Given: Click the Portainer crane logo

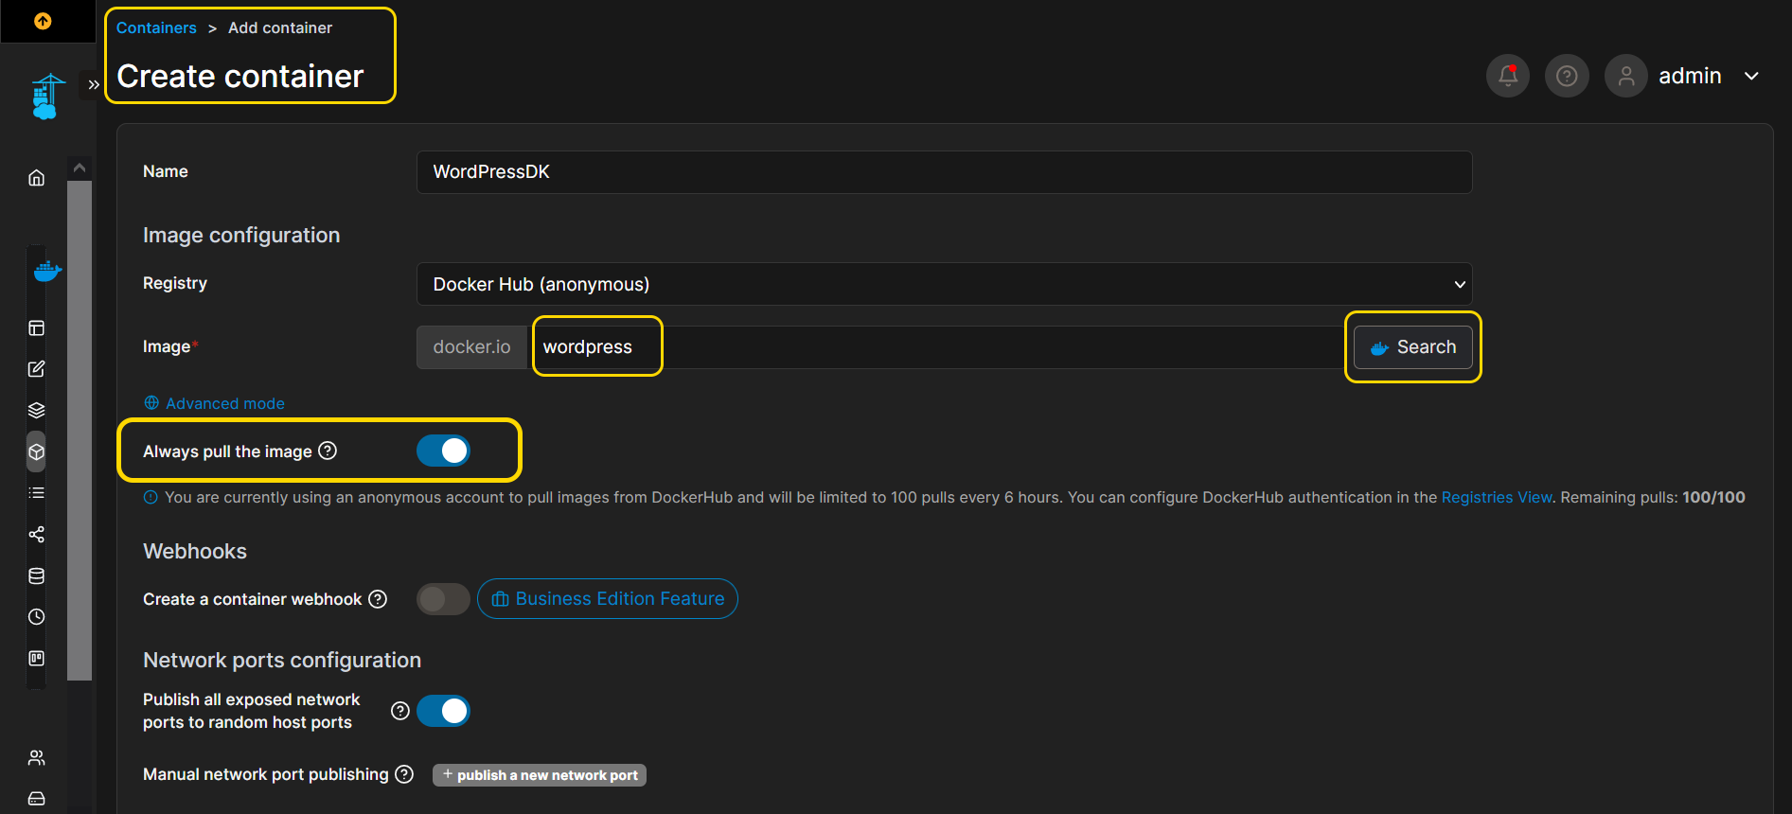Looking at the screenshot, I should point(47,97).
